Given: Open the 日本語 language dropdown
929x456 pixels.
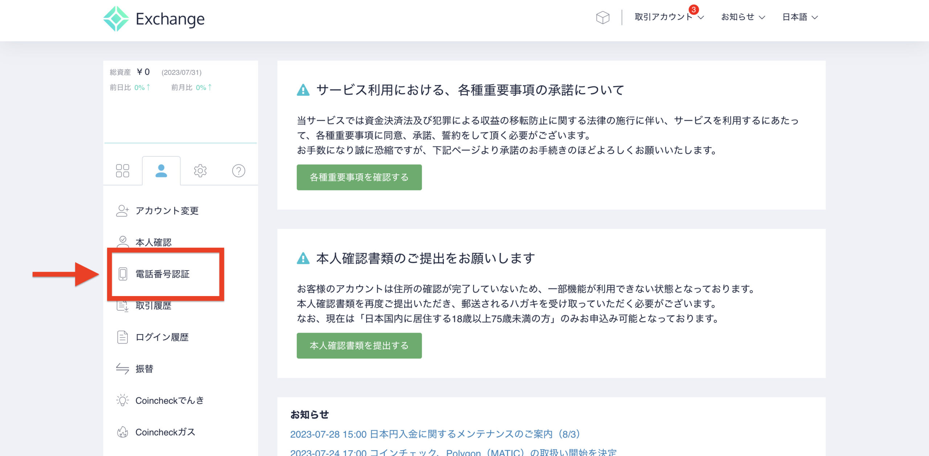Looking at the screenshot, I should point(800,17).
